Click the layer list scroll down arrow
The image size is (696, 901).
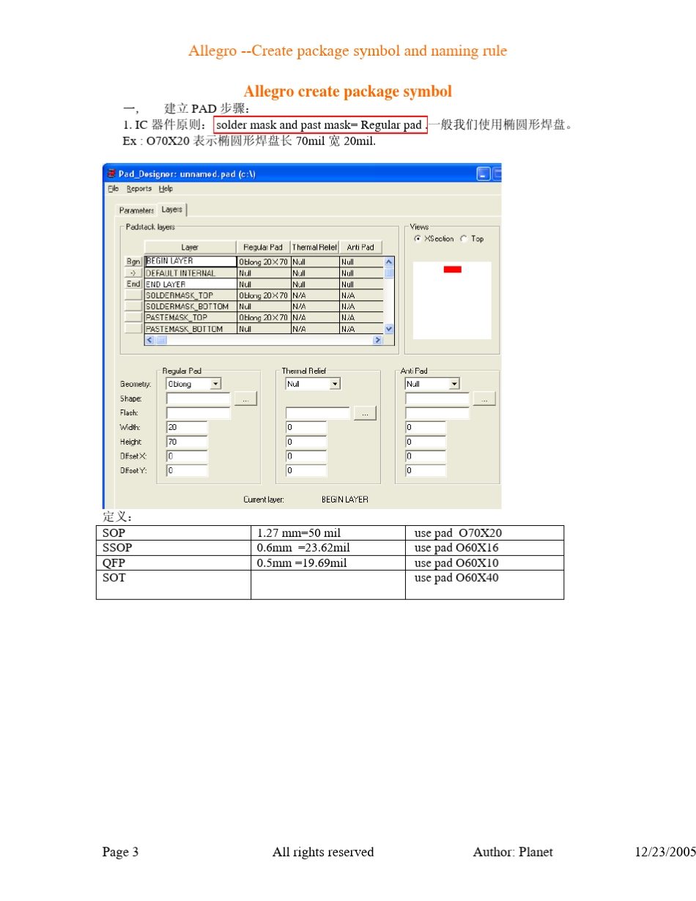tap(389, 330)
